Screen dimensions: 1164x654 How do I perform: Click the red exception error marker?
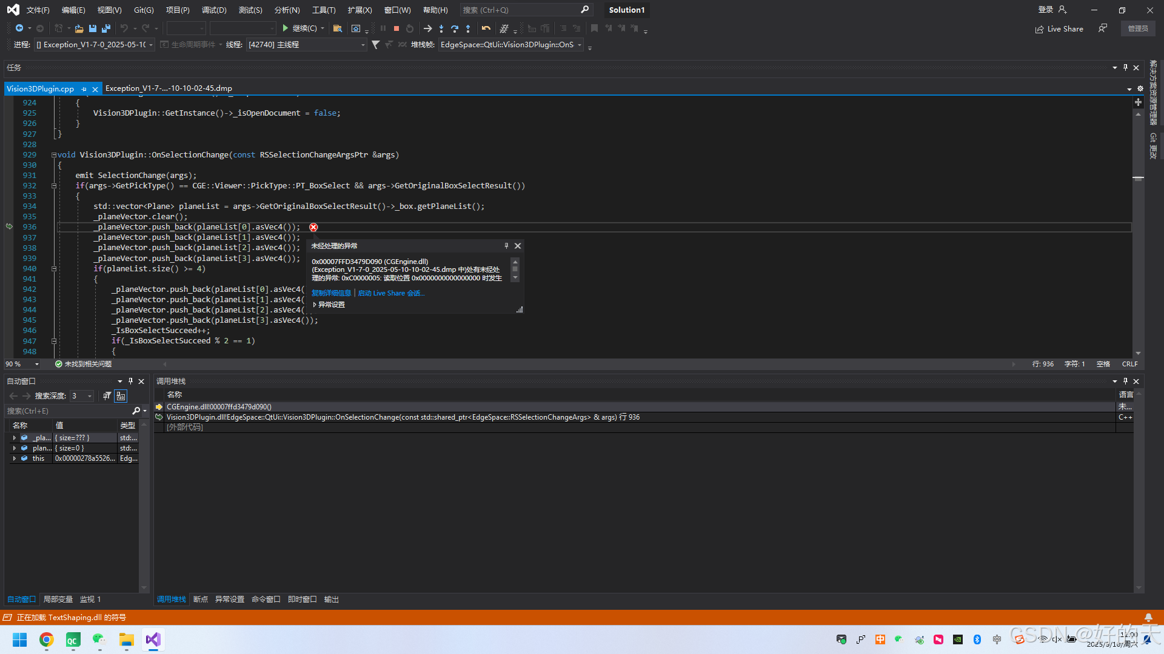click(x=313, y=227)
